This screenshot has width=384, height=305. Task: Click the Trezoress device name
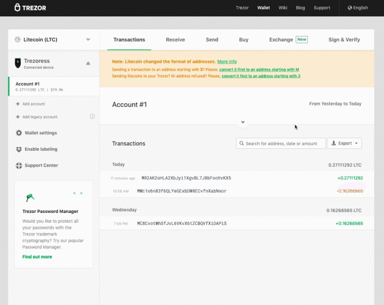(x=37, y=61)
